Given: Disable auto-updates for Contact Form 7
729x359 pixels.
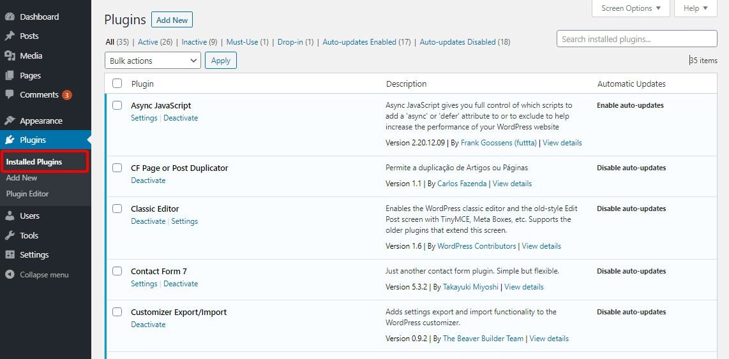Looking at the screenshot, I should [631, 271].
